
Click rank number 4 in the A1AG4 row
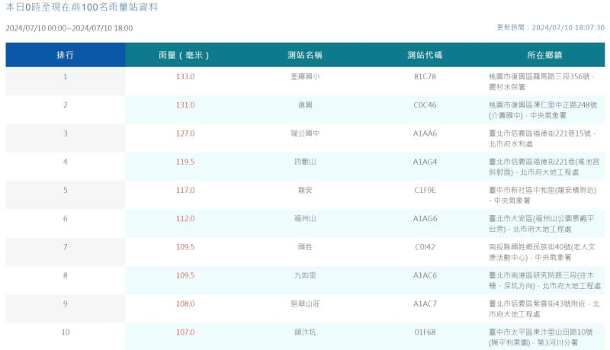[66, 162]
